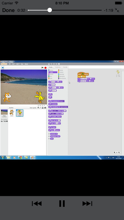The width and height of the screenshot is (124, 220).
Task: Select the Shrink sprite tool
Action: coord(56,64)
